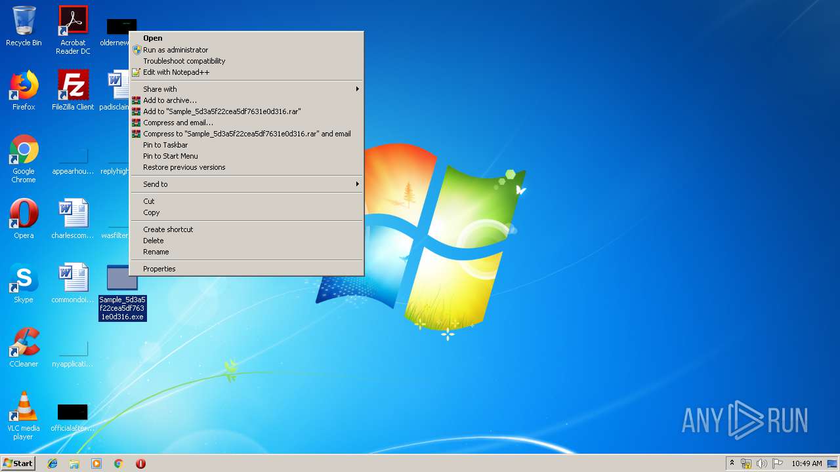Expand the Share with submenu

[x=247, y=89]
